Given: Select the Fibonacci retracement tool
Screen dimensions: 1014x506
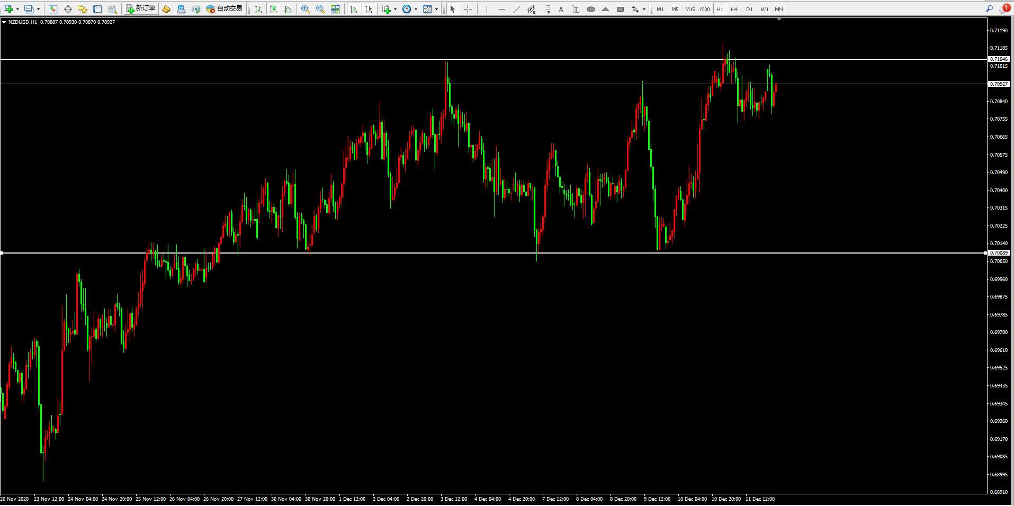Looking at the screenshot, I should tap(546, 9).
